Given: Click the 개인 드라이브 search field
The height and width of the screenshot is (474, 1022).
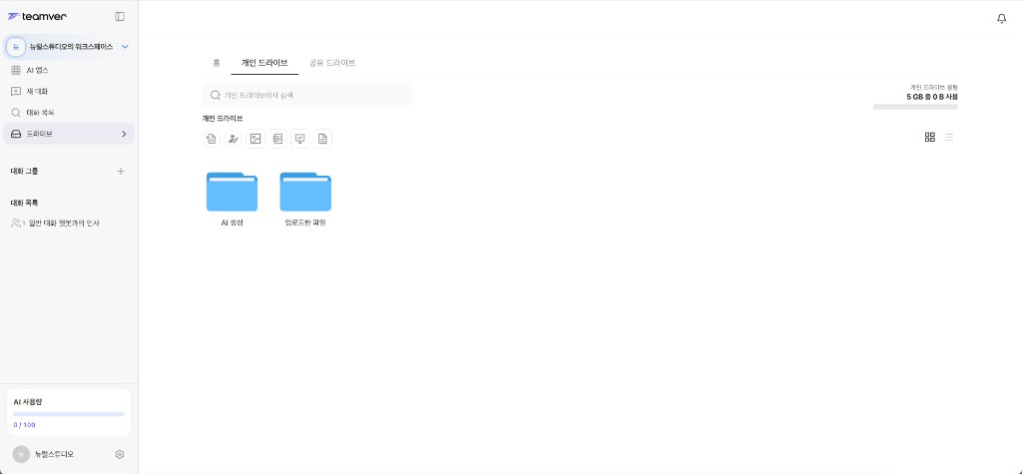Looking at the screenshot, I should [307, 95].
